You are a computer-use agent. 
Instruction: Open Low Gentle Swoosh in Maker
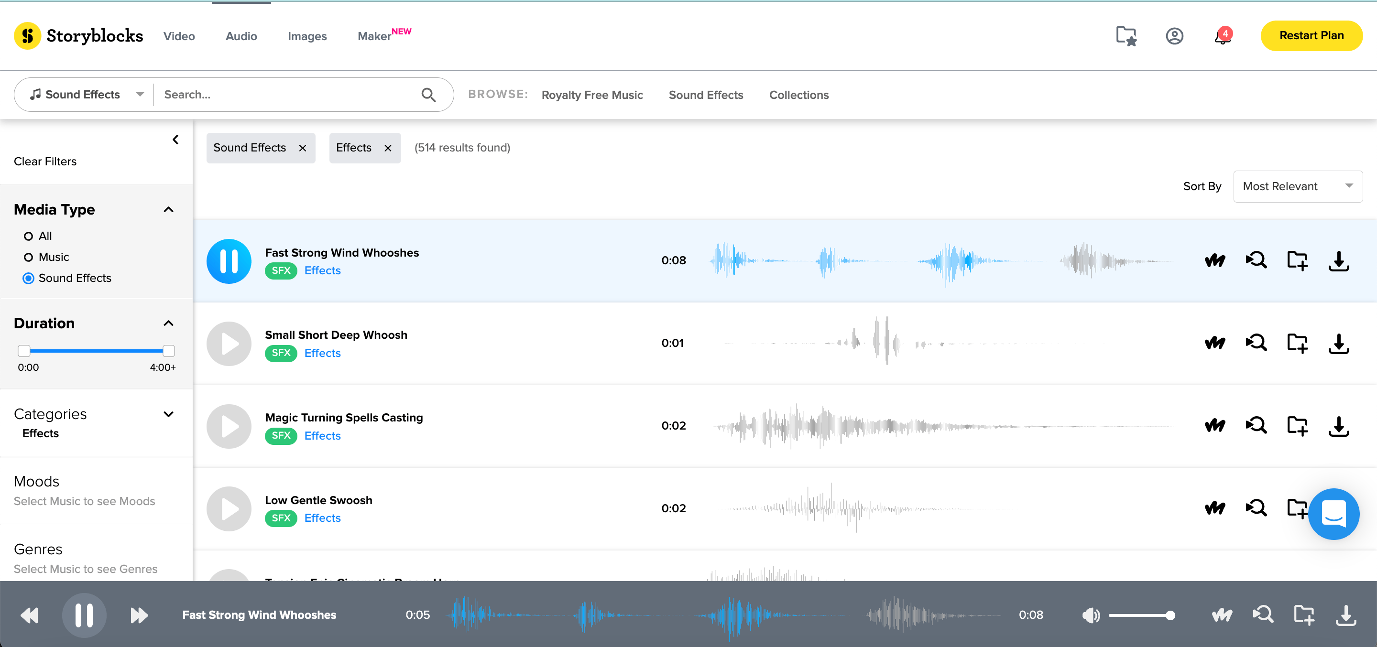tap(1214, 508)
